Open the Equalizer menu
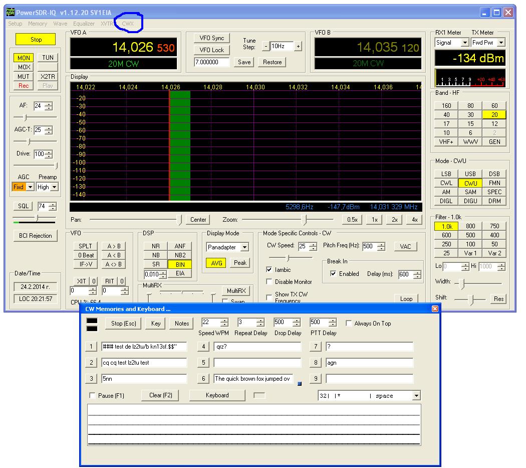Viewport: 526px width, 468px height. pos(84,24)
